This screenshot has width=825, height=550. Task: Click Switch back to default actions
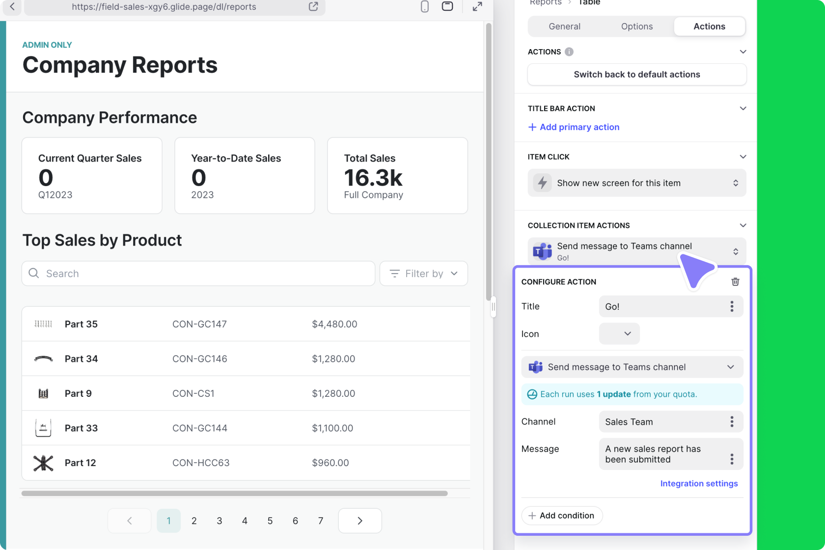coord(636,74)
